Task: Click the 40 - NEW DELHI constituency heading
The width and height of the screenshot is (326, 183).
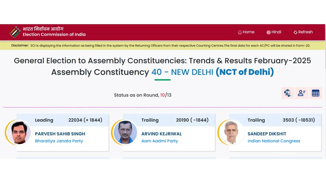Action: point(182,72)
